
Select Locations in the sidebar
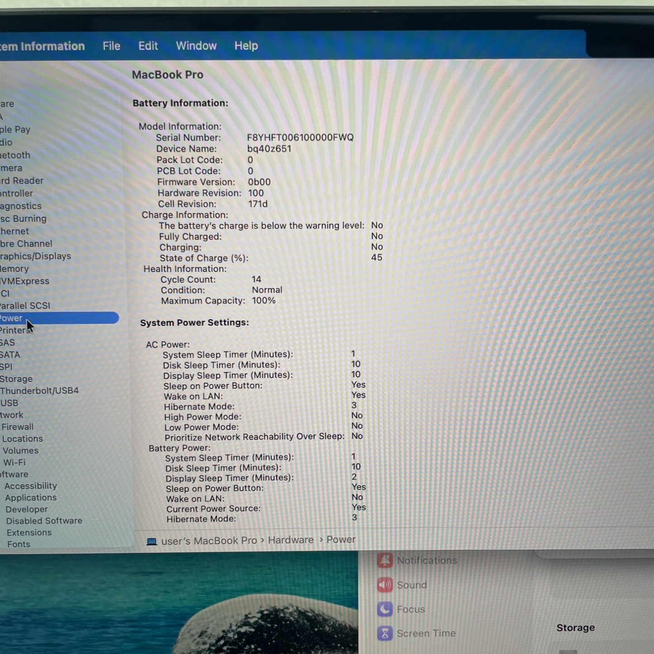pyautogui.click(x=23, y=439)
